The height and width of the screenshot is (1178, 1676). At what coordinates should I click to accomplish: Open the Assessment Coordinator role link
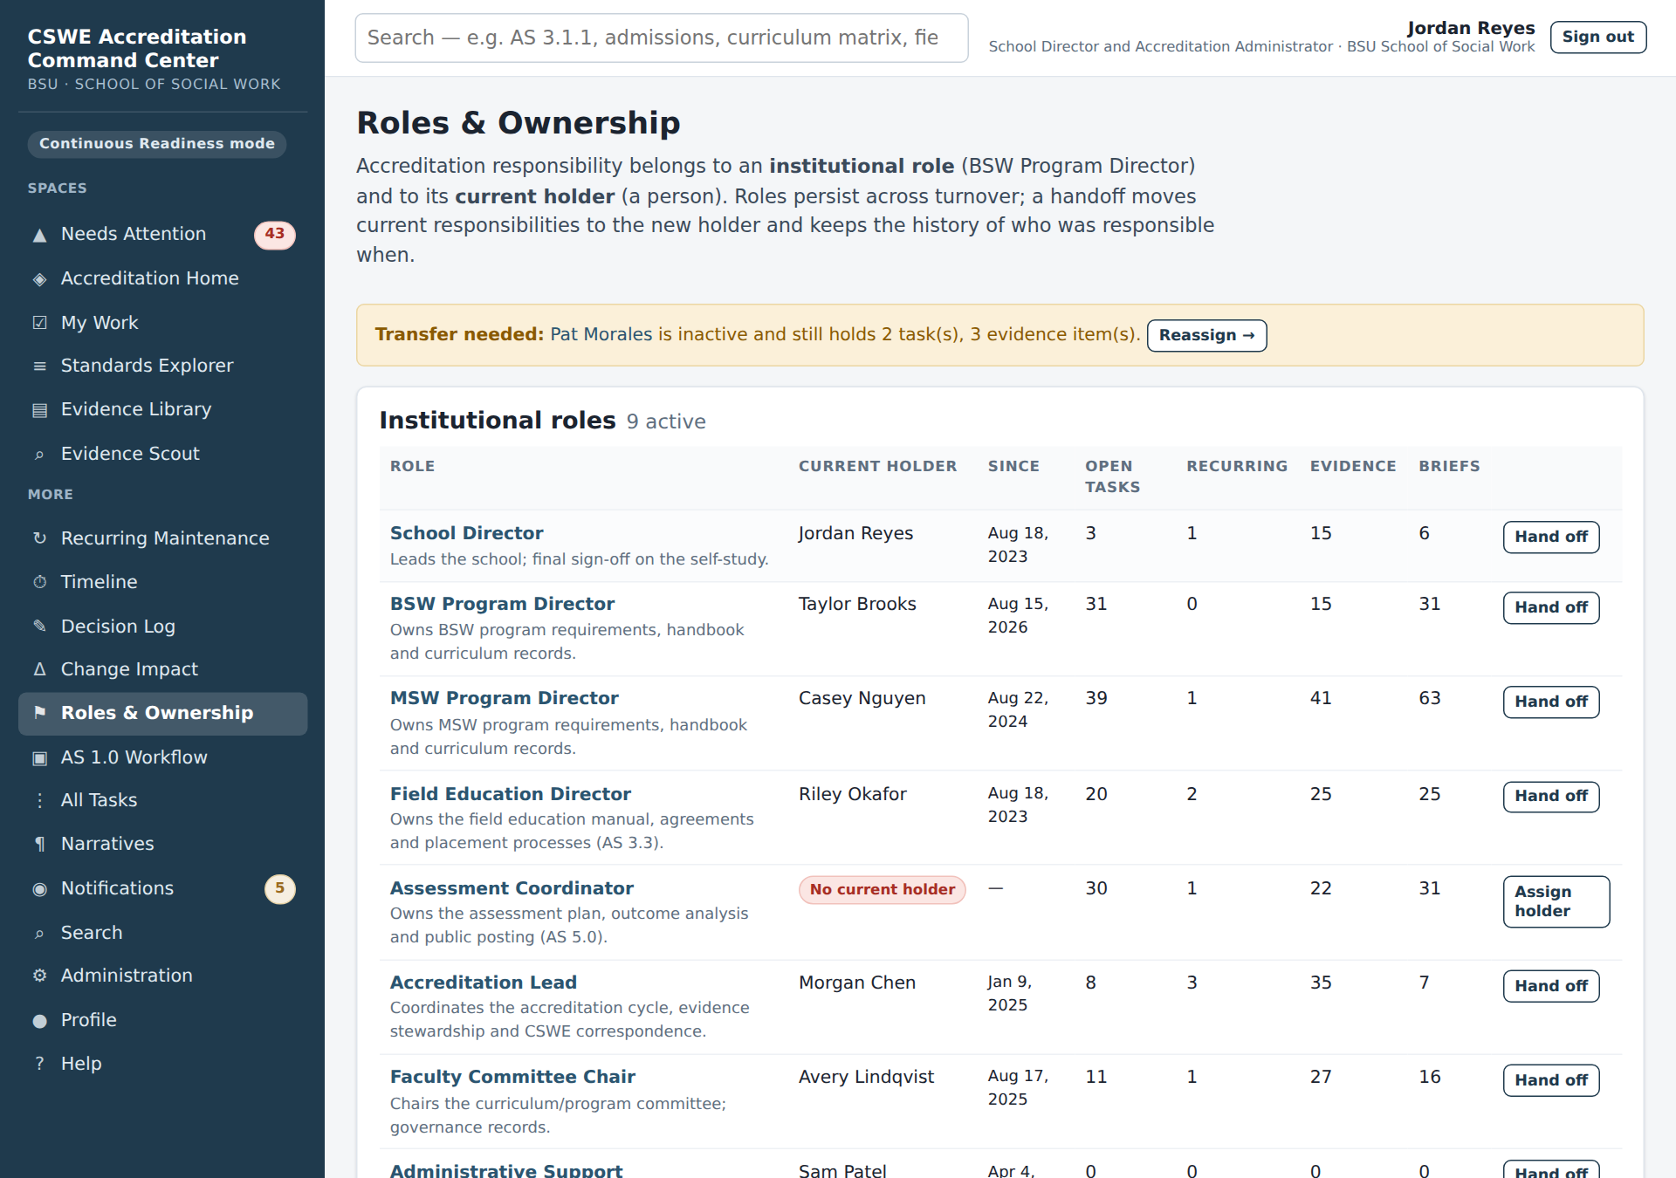[x=512, y=888]
